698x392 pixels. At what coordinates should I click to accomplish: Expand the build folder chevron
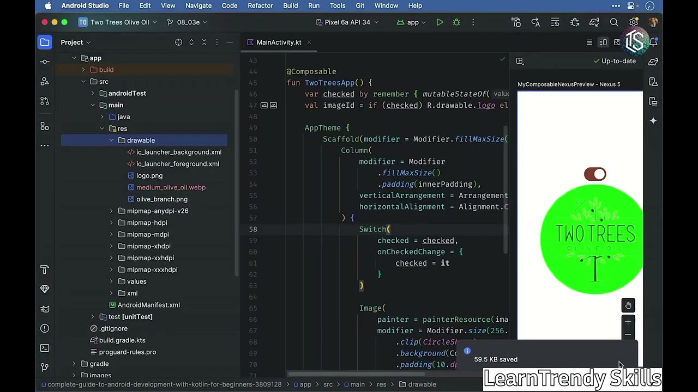point(83,70)
